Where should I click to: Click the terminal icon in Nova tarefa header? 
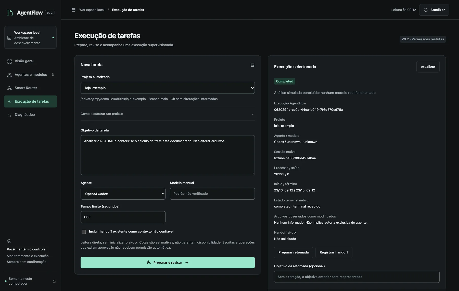[x=252, y=65]
